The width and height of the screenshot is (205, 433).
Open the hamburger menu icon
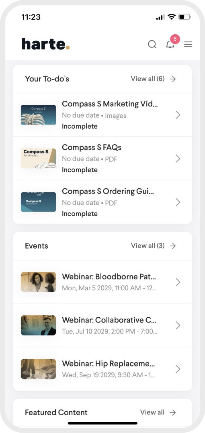click(x=188, y=44)
